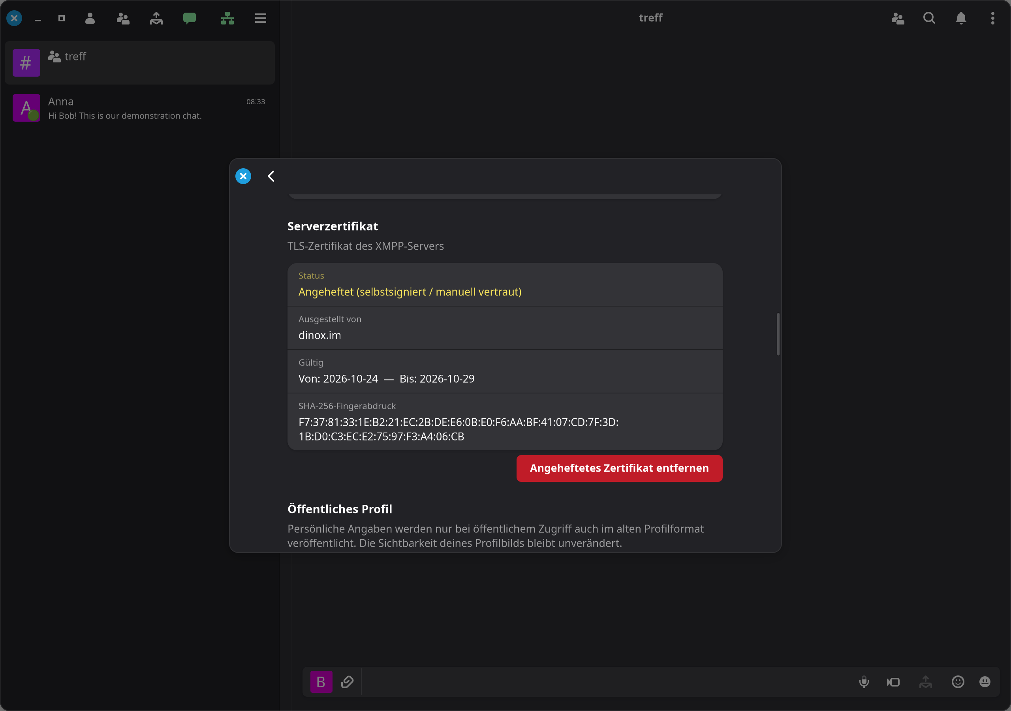Click the 'Öffentliches Profil' heading
The height and width of the screenshot is (711, 1011).
tap(340, 509)
